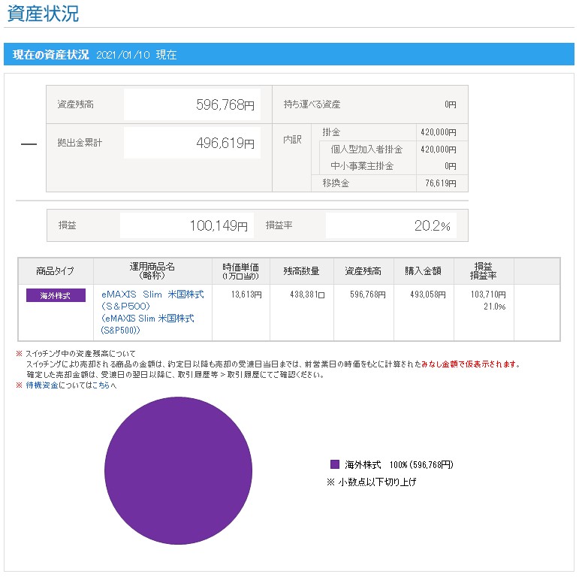The height and width of the screenshot is (580, 585).
Task: Click the 損益 損益率 column header
Action: click(x=484, y=271)
